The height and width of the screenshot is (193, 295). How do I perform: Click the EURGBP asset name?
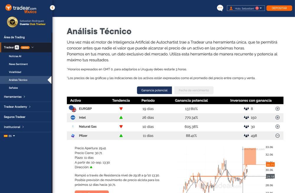click(x=86, y=109)
